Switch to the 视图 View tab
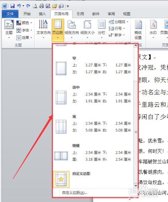Viewport: 168px width, 202px height. click(x=127, y=14)
